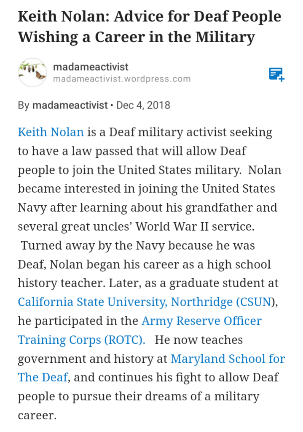
Task: Click the article headline about Keith Nolan
Action: (149, 27)
